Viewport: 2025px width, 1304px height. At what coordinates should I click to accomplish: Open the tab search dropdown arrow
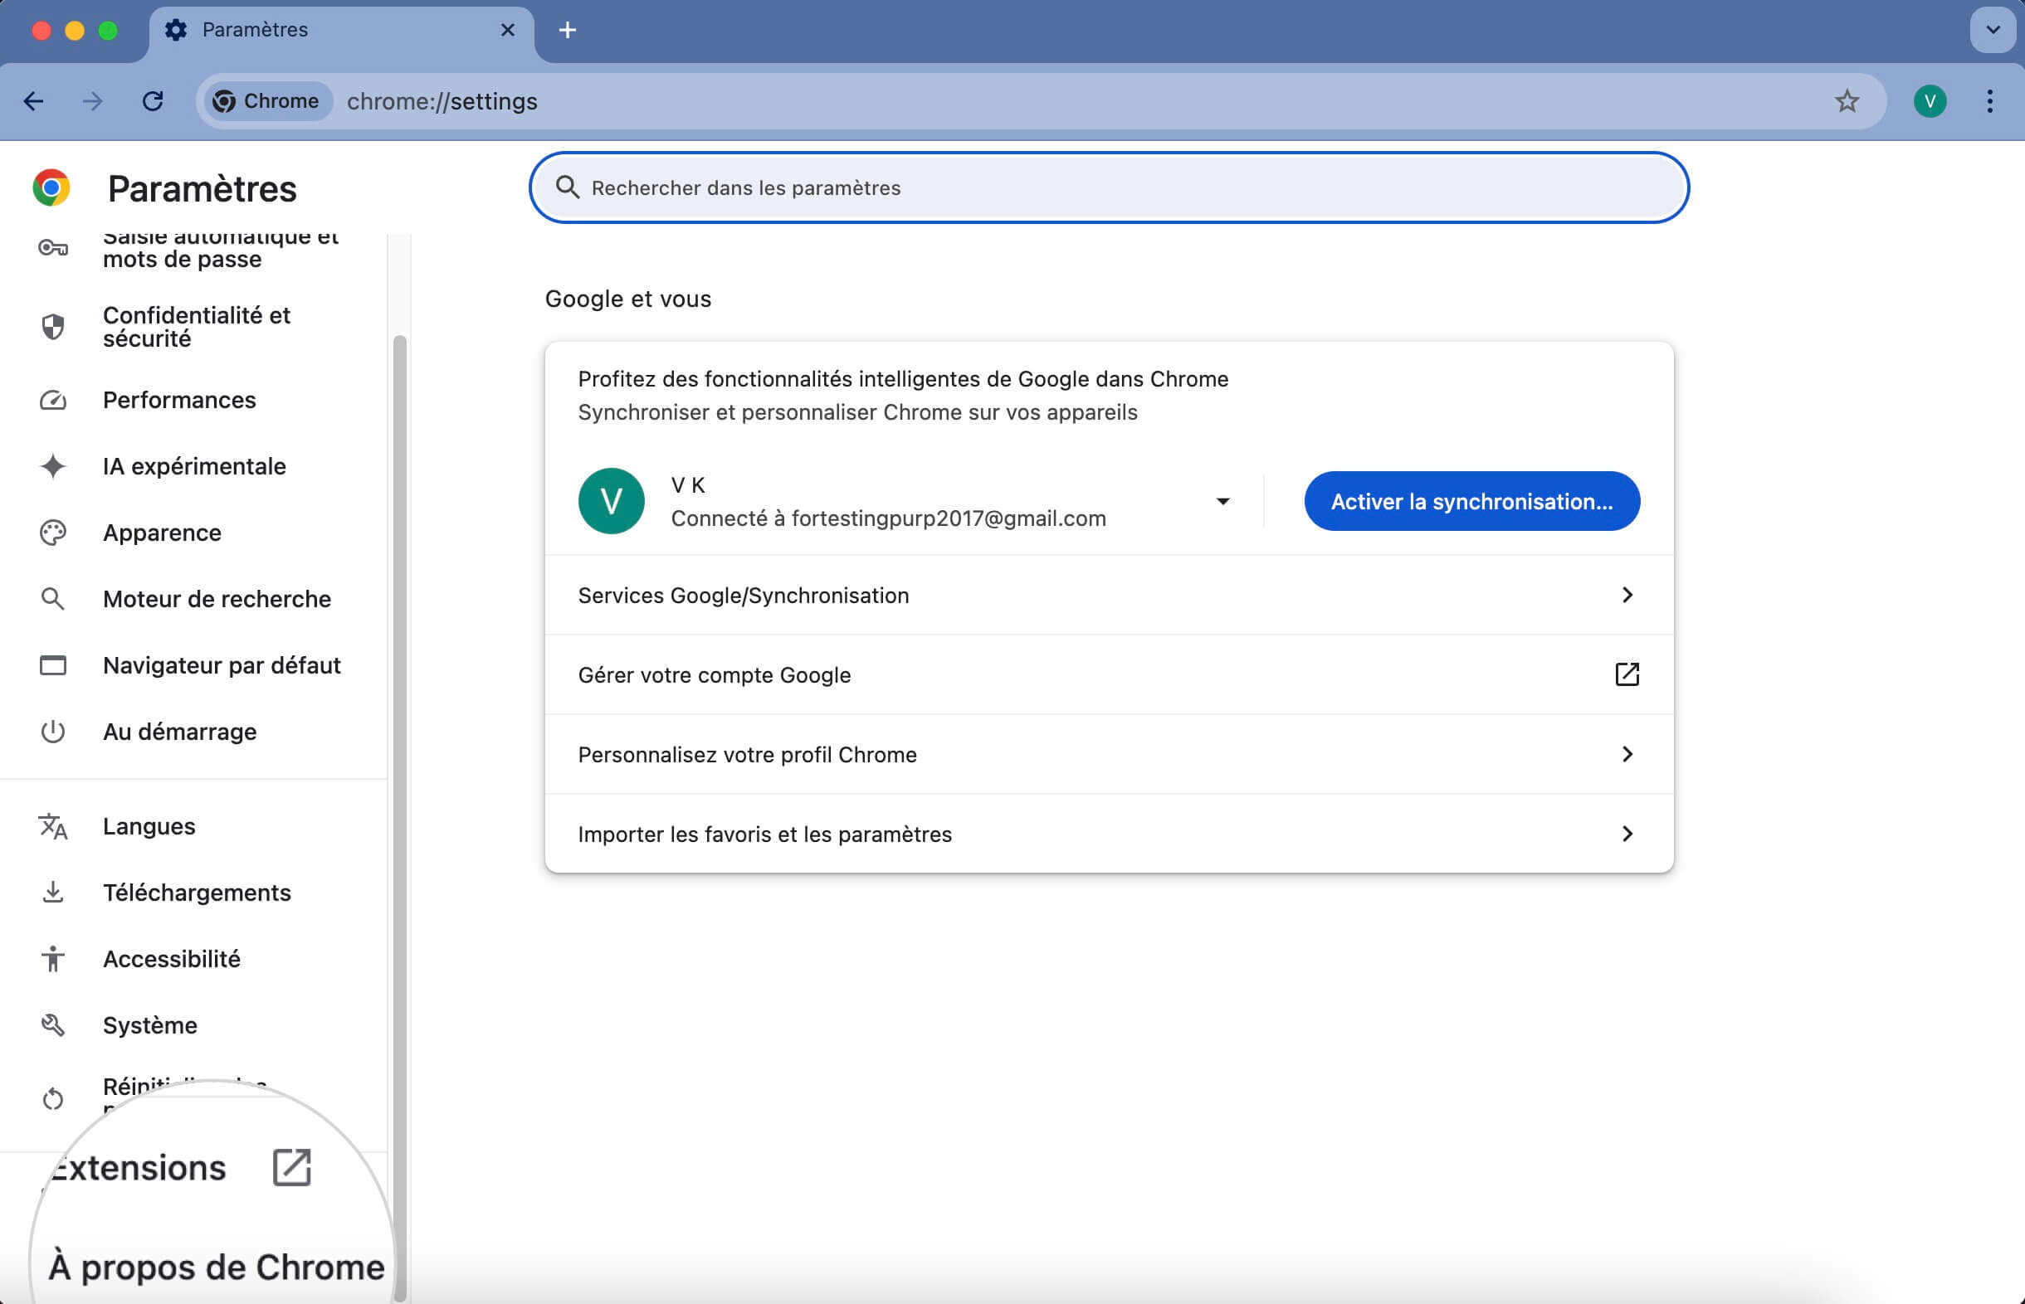(1993, 31)
